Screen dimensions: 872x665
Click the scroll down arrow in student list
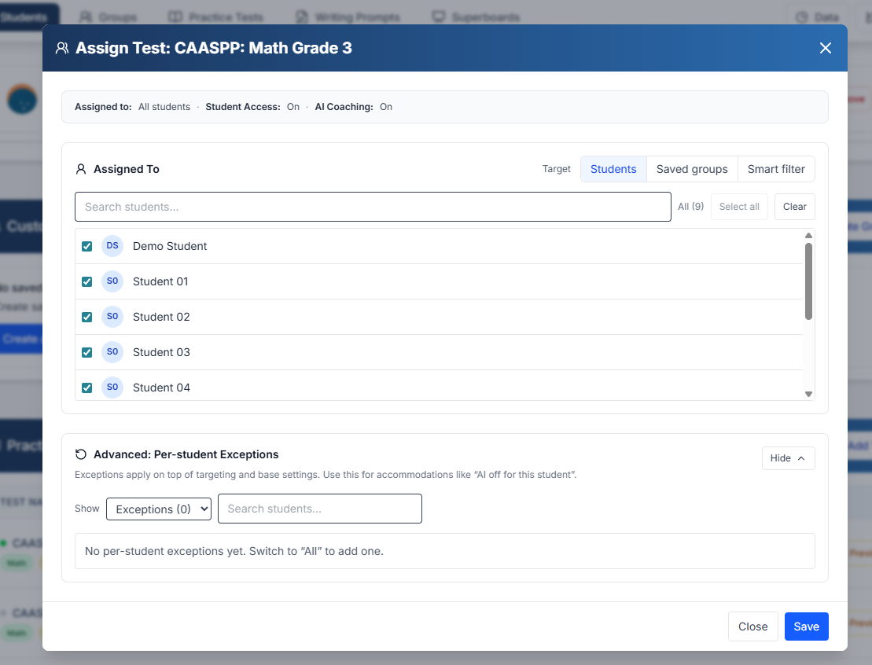(x=808, y=394)
